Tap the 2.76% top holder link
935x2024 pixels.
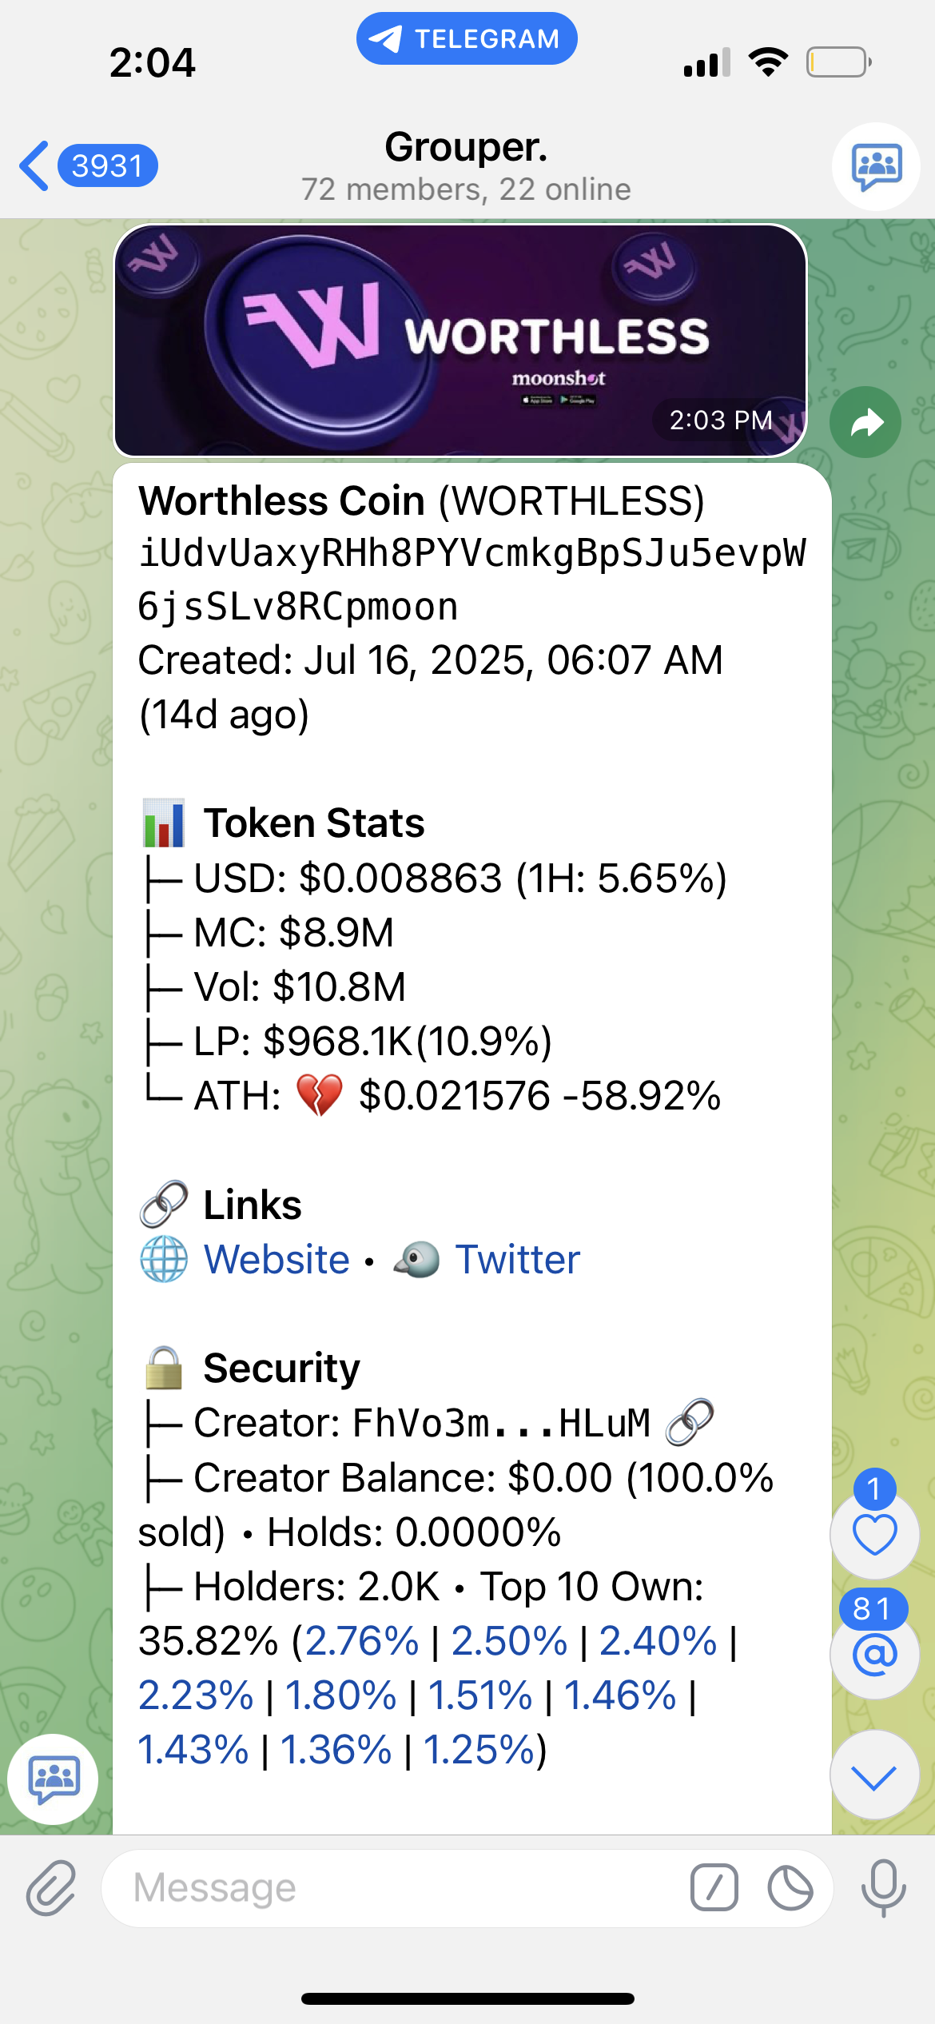[x=362, y=1641]
